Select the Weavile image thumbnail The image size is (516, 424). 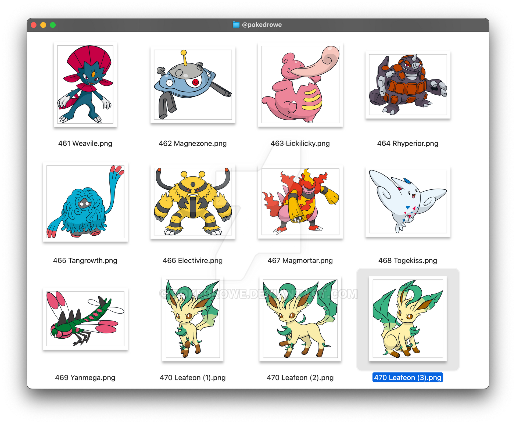[85, 84]
